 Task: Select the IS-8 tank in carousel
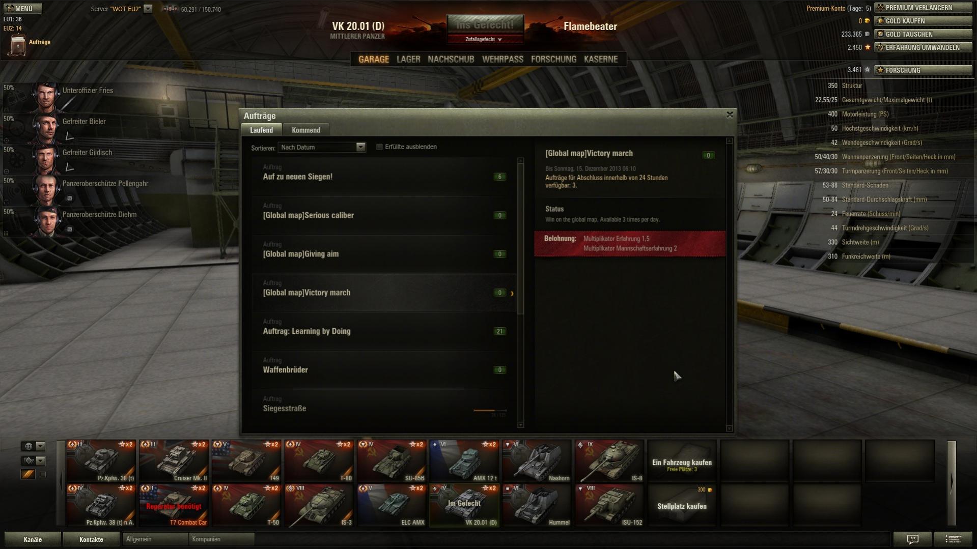tap(609, 461)
